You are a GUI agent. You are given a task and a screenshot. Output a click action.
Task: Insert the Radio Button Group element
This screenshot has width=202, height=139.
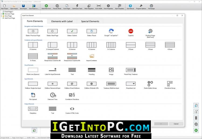[x=150, y=85]
